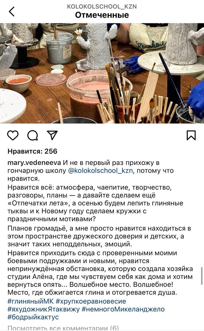Open @kolokolschool_kzn mention link
The width and height of the screenshot is (204, 331).
(100, 171)
